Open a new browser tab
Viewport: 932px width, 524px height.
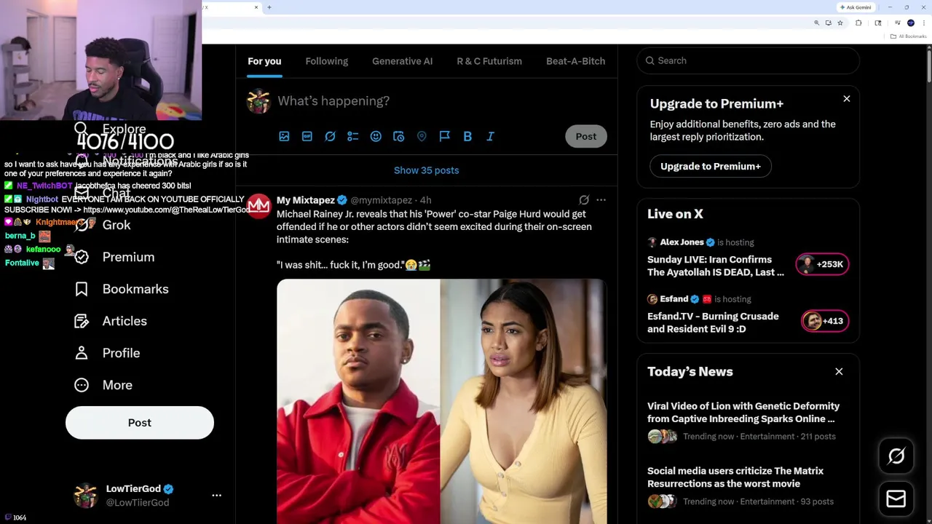click(269, 7)
